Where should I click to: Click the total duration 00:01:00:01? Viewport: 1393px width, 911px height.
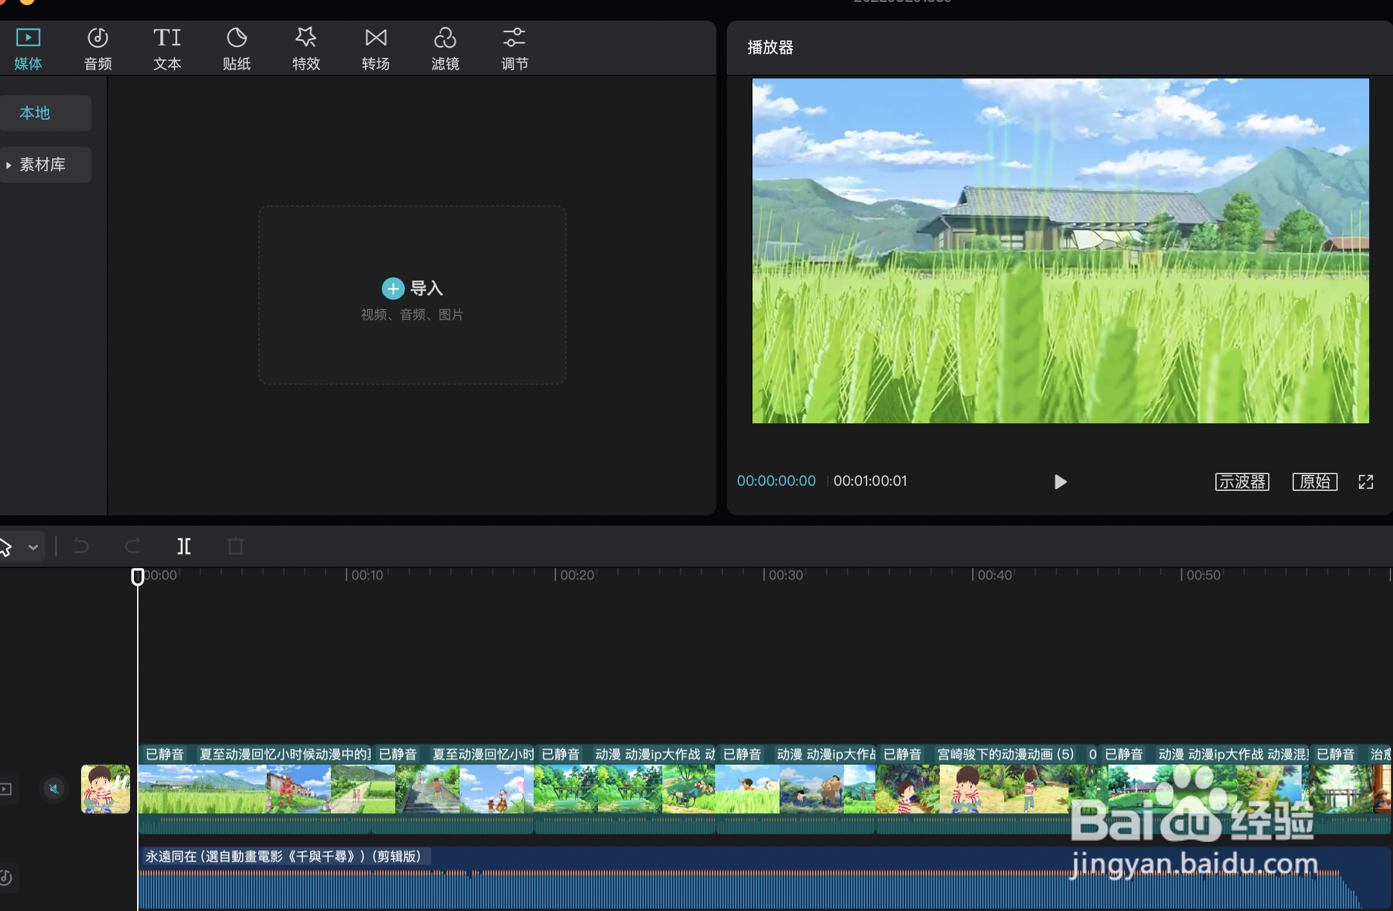click(x=870, y=481)
